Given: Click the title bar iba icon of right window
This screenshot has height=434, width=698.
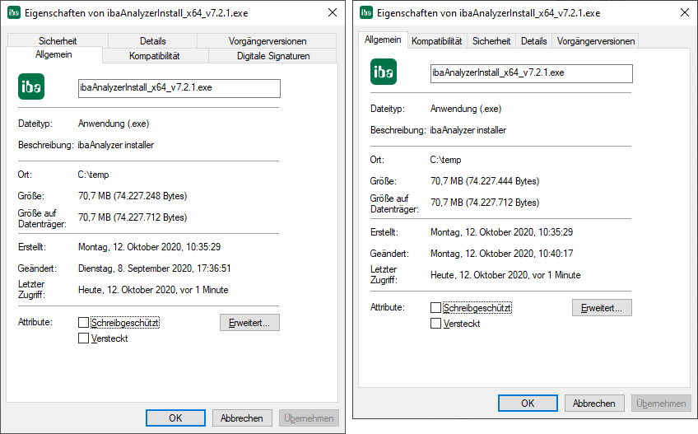Looking at the screenshot, I should 366,13.
